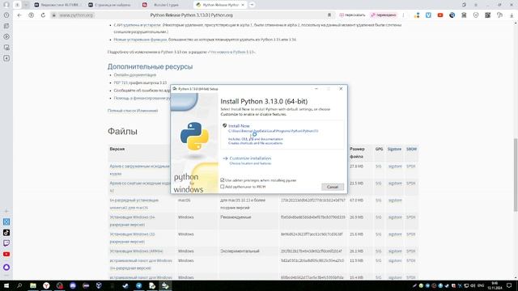This screenshot has width=518, height=291.
Task: Open Discord from the taskbar
Action: click(73, 285)
